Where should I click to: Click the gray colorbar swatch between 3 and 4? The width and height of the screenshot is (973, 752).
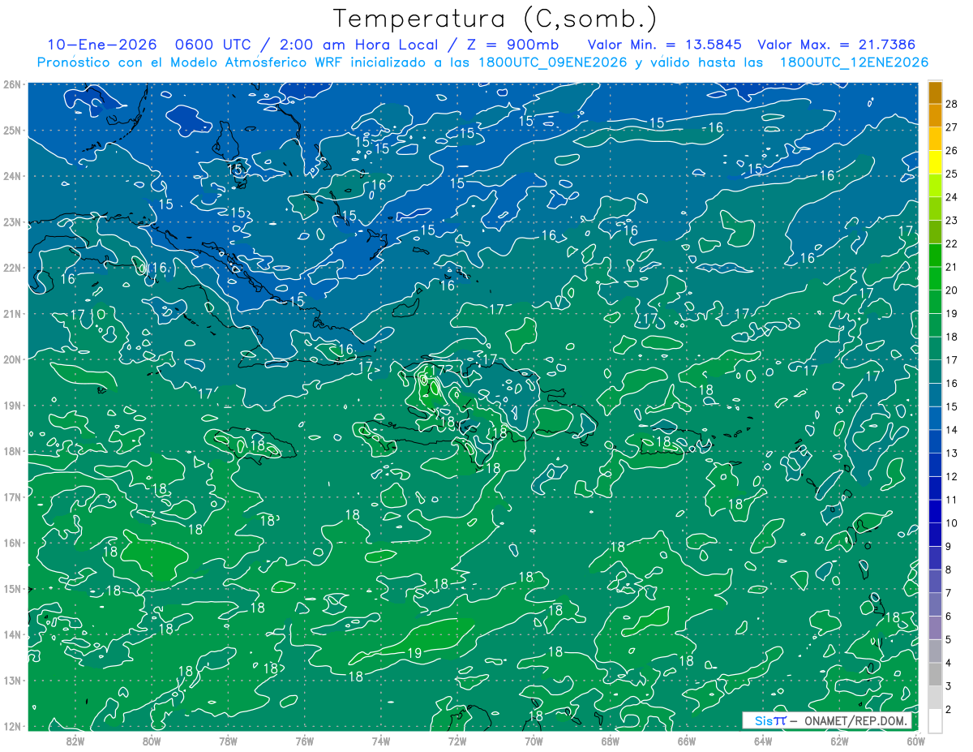click(936, 674)
